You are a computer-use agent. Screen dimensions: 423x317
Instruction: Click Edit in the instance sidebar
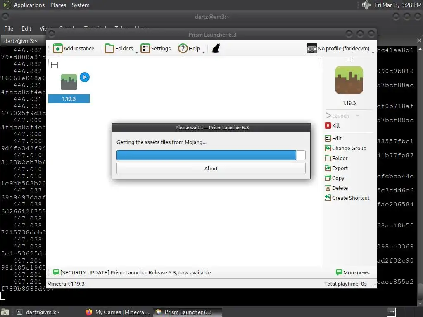[333, 138]
